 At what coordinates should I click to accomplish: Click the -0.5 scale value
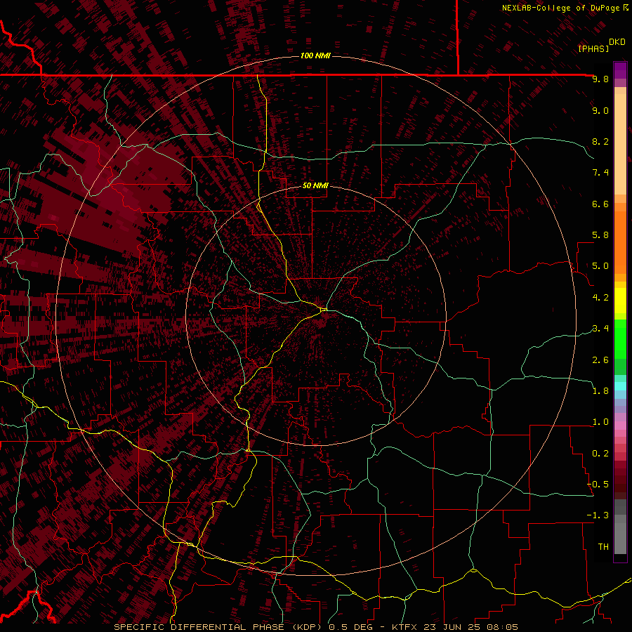pyautogui.click(x=598, y=485)
